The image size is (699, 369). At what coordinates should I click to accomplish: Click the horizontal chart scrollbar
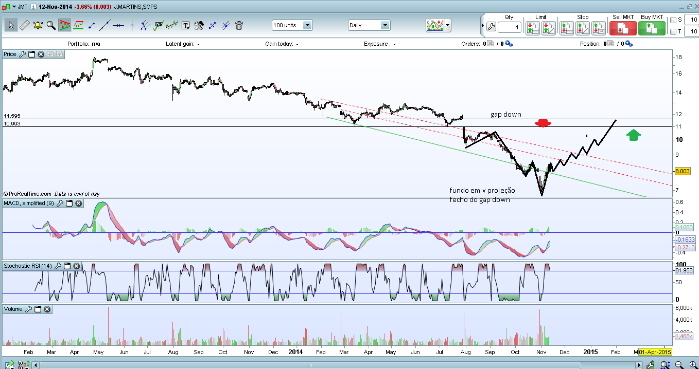pyautogui.click(x=309, y=365)
